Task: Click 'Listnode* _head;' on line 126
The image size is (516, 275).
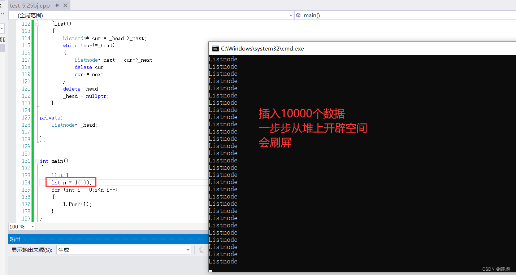Action: coord(74,125)
